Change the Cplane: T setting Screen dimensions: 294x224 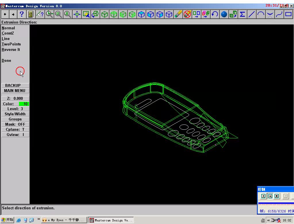[15, 129]
